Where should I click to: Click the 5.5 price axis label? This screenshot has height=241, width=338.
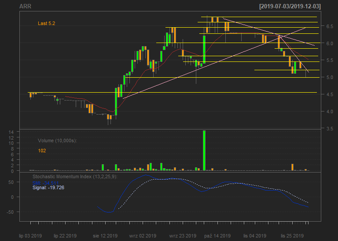pyautogui.click(x=330, y=60)
